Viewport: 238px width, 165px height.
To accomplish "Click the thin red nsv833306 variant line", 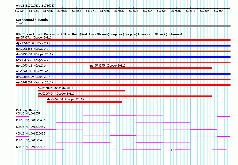I will tap(123, 62).
